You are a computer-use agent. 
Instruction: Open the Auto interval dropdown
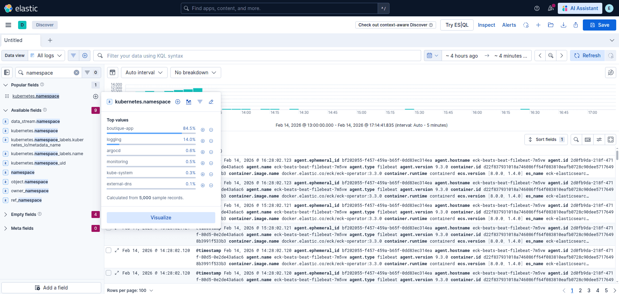(x=144, y=73)
